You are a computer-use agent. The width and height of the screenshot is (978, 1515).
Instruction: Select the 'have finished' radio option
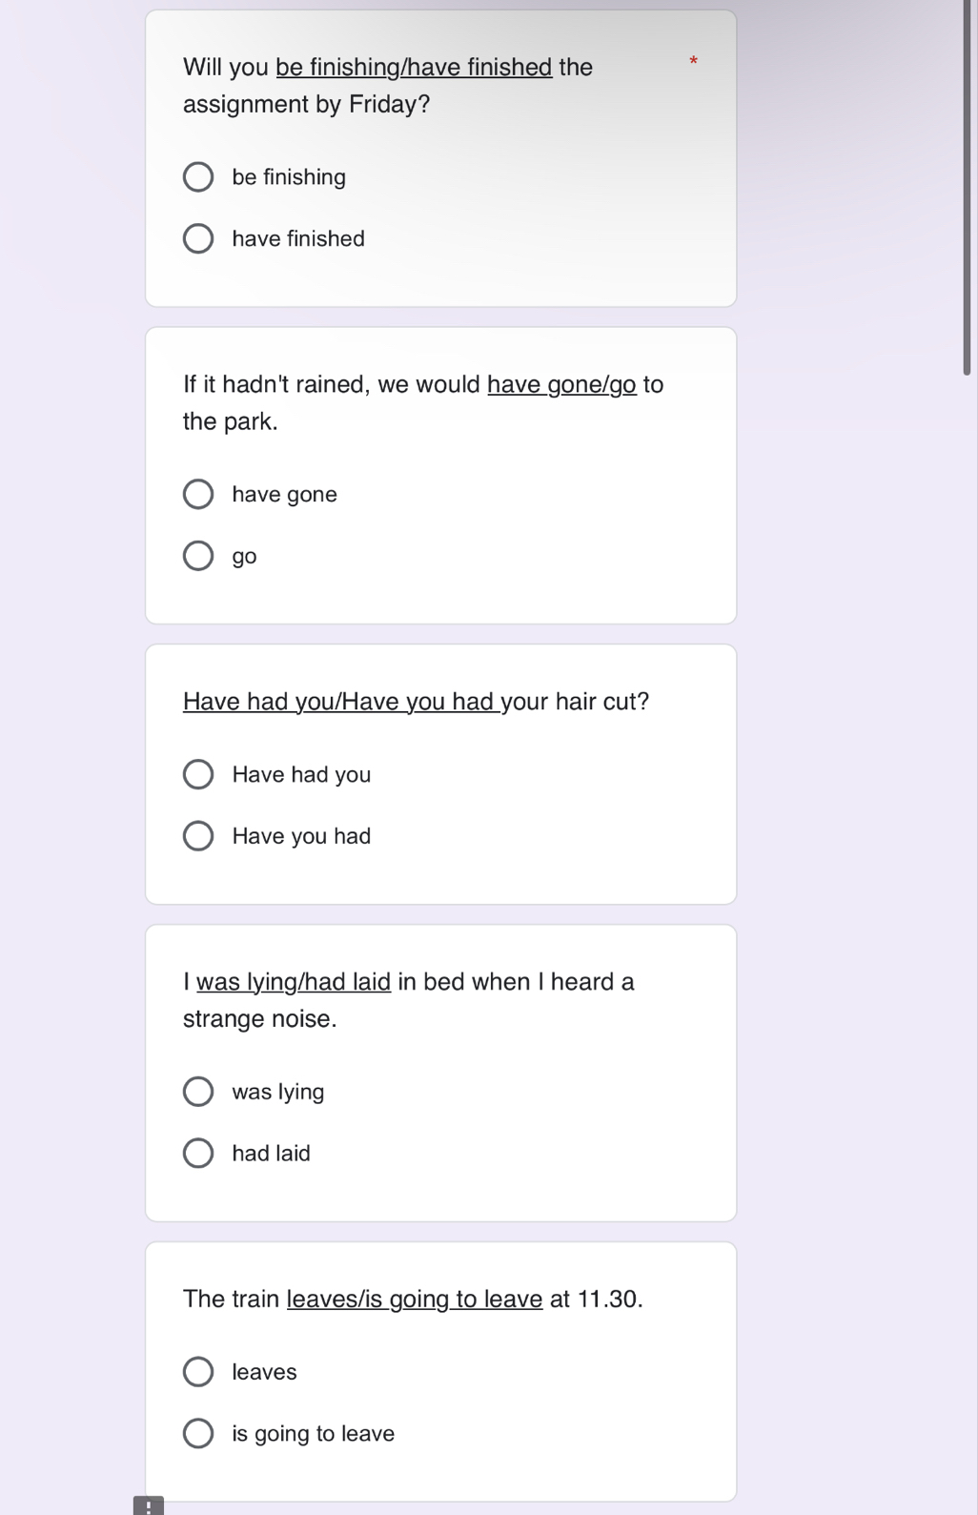[198, 238]
